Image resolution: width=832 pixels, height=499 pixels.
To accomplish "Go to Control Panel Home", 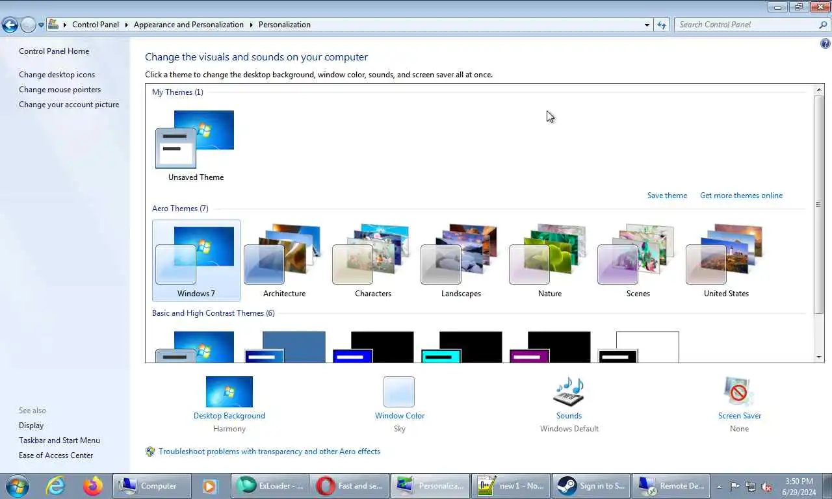I will tap(54, 51).
